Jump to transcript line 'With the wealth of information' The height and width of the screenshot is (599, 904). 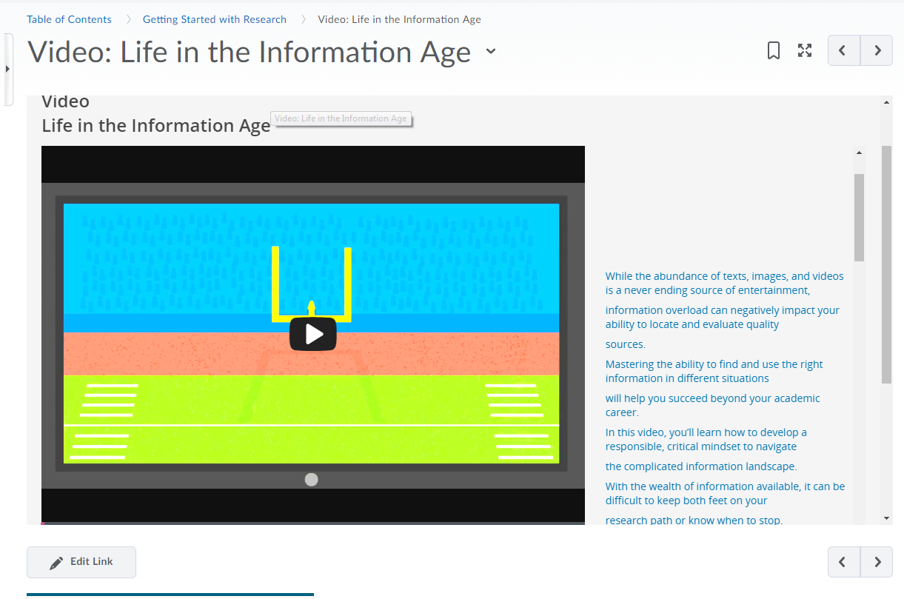pos(726,493)
